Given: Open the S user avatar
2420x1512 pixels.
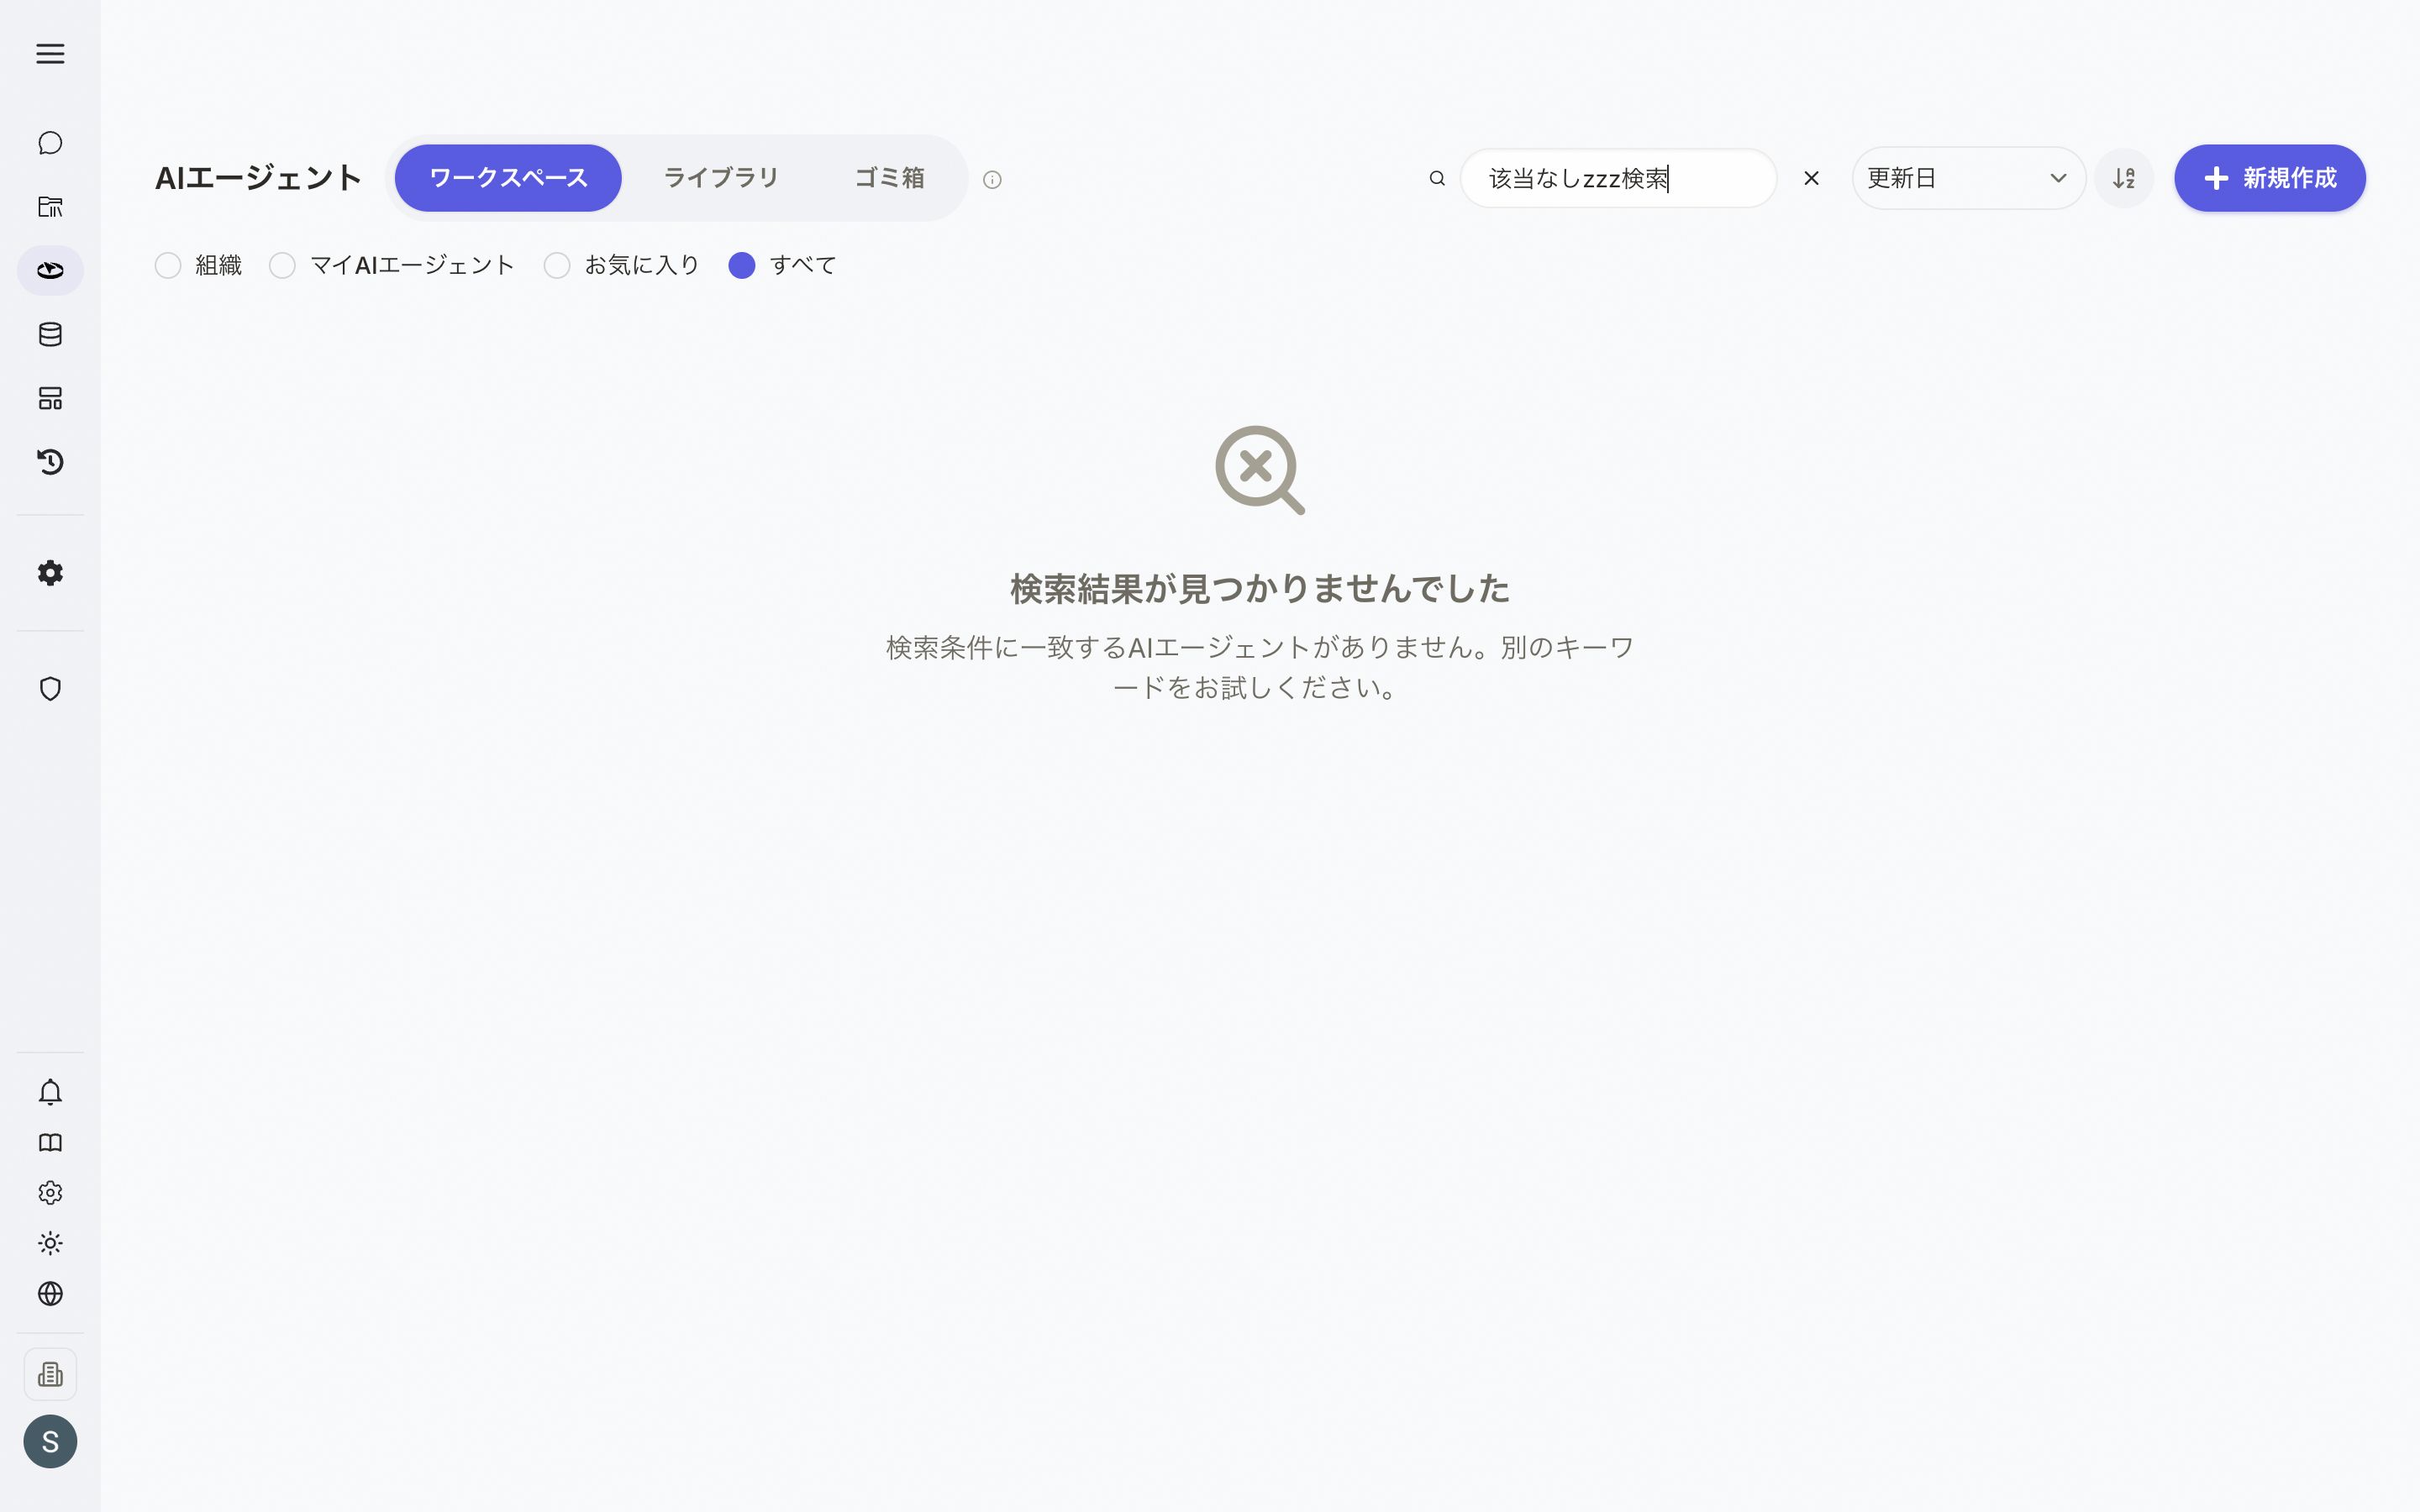Looking at the screenshot, I should [50, 1441].
